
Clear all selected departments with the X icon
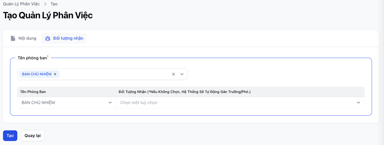pos(173,74)
